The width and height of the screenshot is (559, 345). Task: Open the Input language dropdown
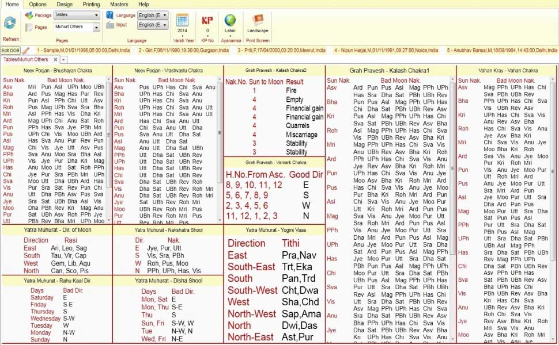click(x=153, y=25)
